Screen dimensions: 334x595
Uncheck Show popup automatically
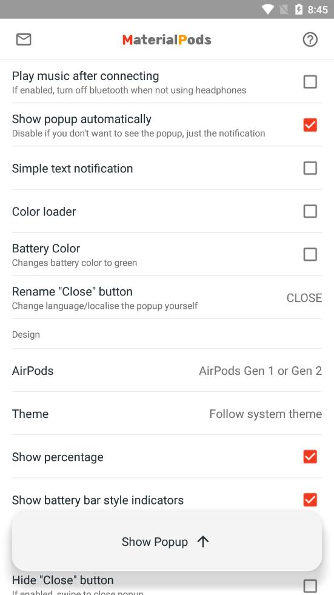[x=310, y=125]
